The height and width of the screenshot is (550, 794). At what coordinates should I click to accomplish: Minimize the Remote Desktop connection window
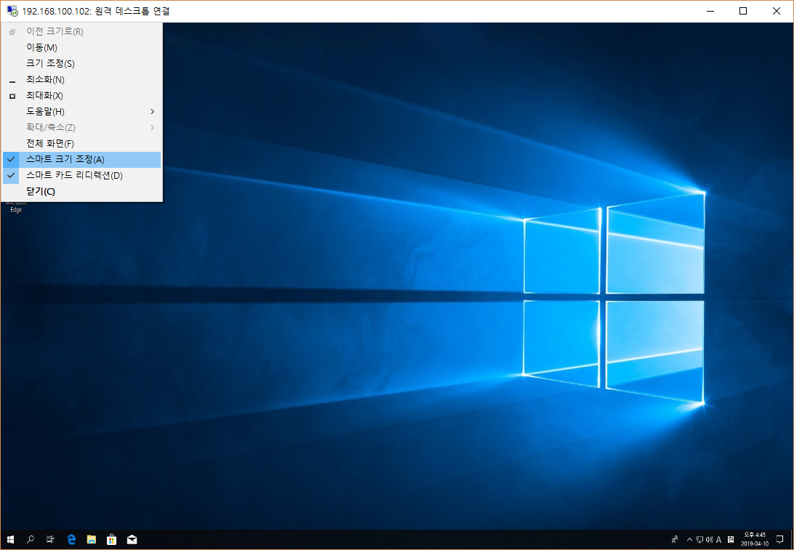(710, 11)
